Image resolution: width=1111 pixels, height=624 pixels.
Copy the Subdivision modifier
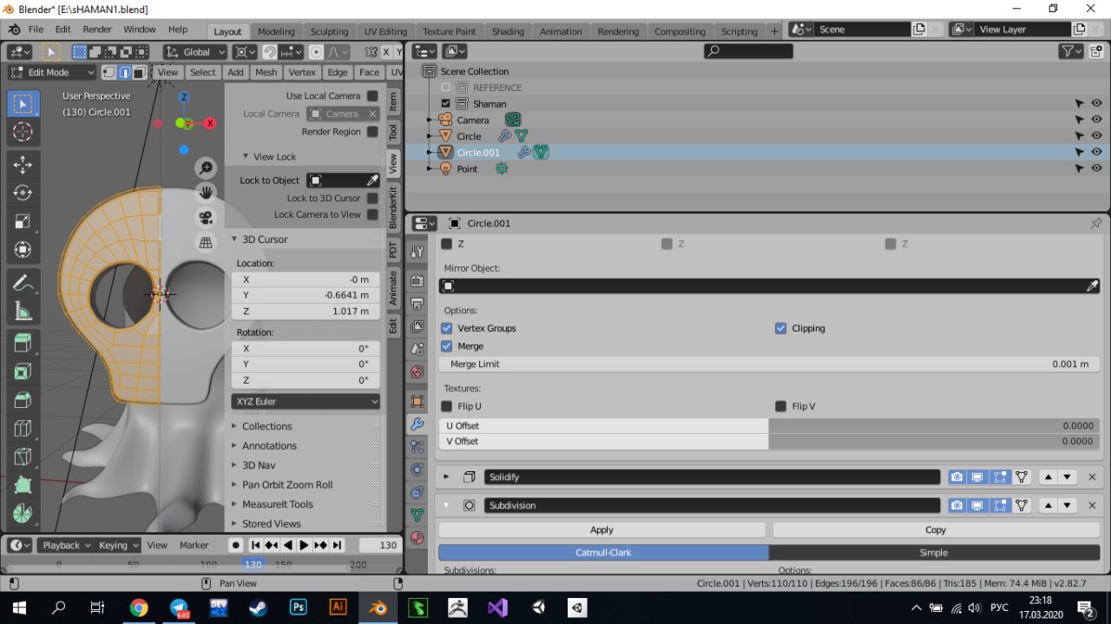tap(936, 529)
